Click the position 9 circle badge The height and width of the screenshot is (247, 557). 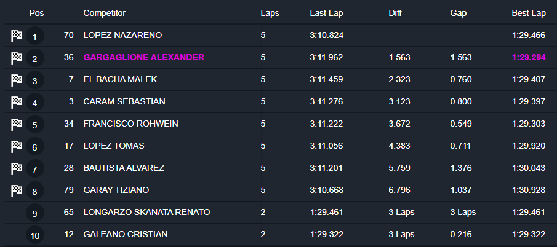(x=35, y=213)
